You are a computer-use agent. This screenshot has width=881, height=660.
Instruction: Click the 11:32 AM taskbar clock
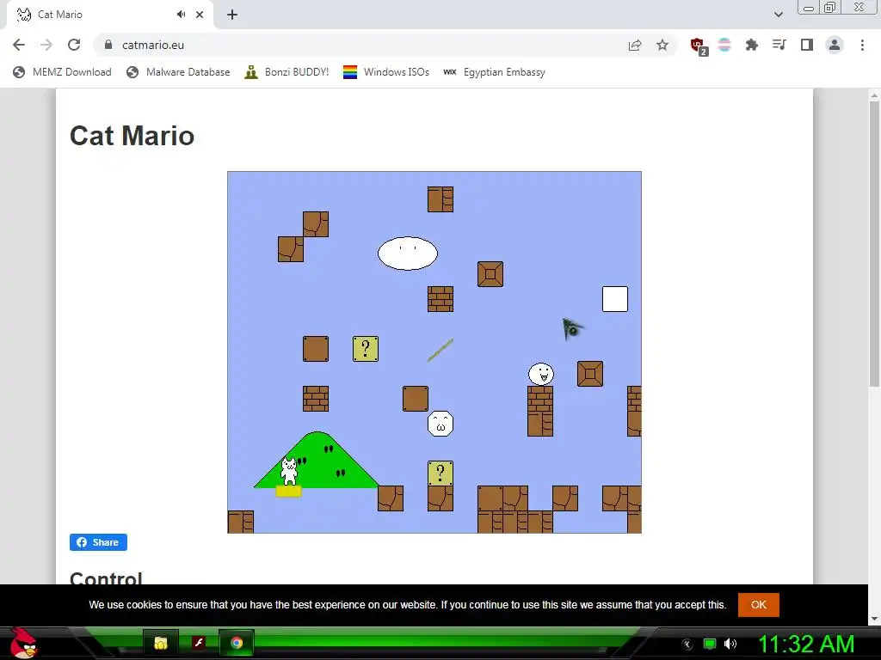[x=806, y=644]
